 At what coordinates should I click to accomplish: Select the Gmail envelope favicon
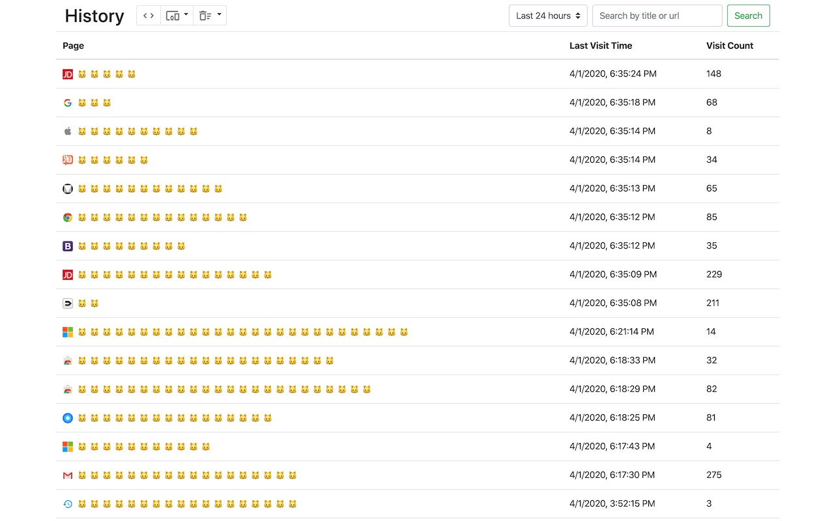coord(68,475)
